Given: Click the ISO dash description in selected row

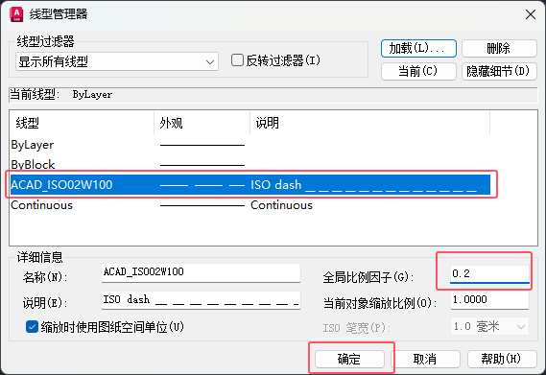Looking at the screenshot, I should 363,185.
